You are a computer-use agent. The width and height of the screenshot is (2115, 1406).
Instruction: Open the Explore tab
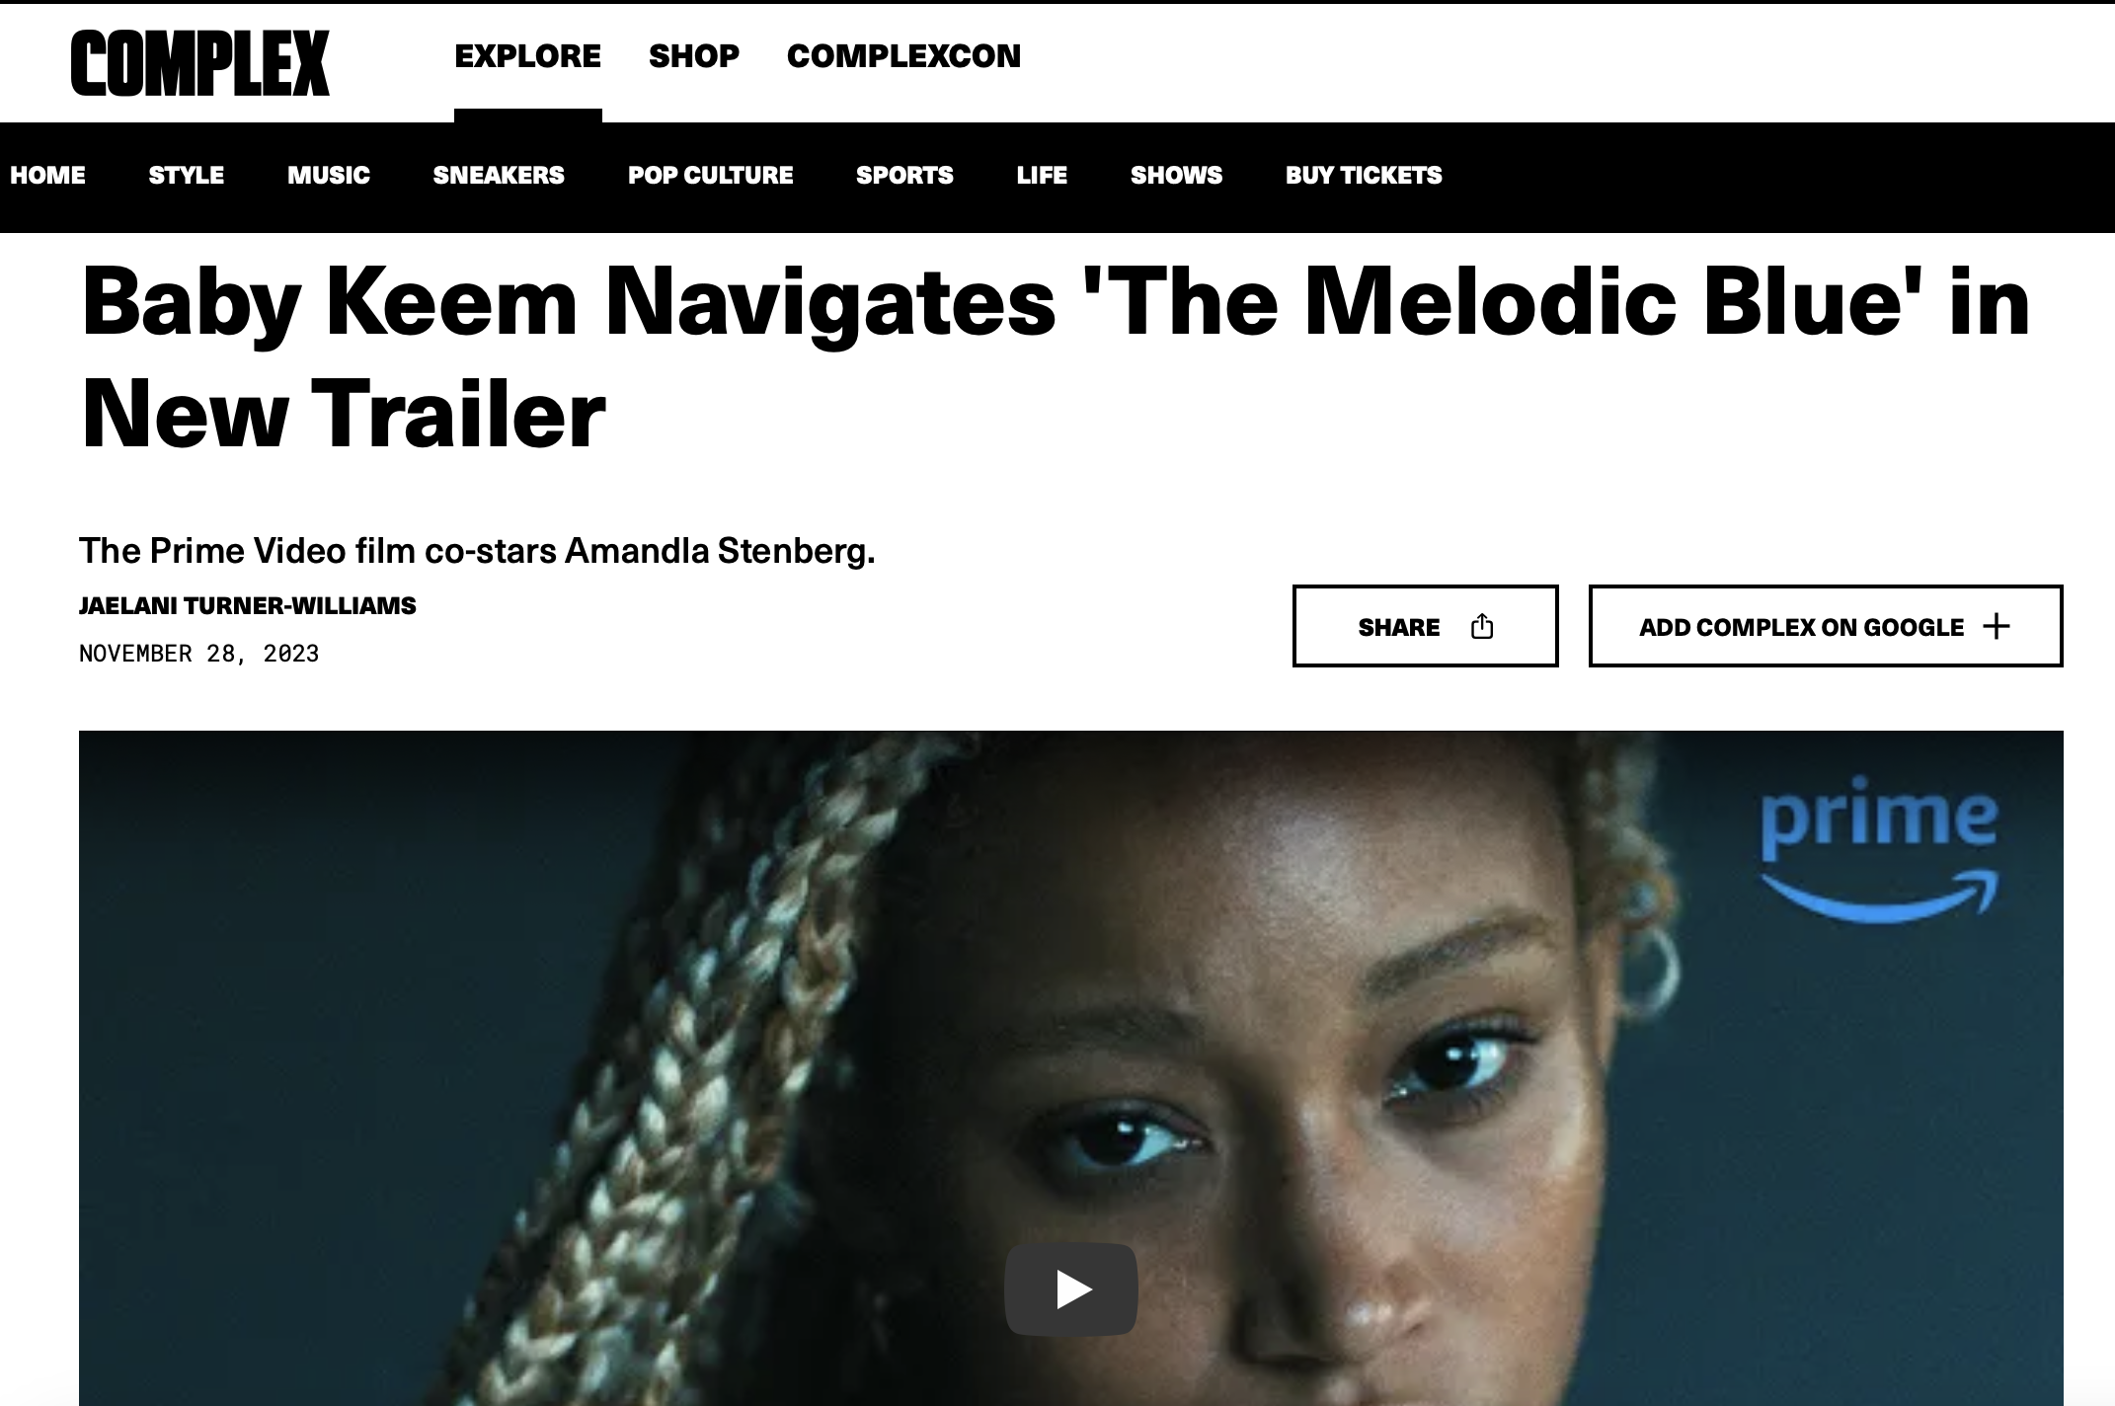click(527, 56)
